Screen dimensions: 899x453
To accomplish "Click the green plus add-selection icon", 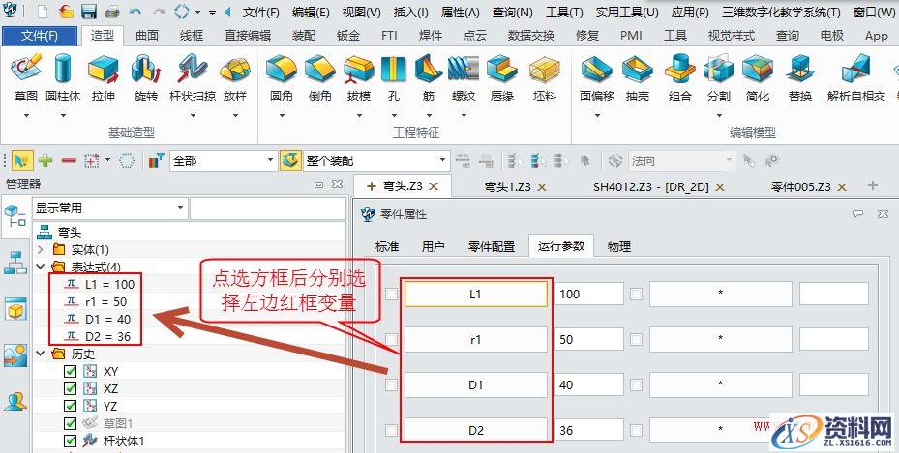I will pyautogui.click(x=45, y=160).
